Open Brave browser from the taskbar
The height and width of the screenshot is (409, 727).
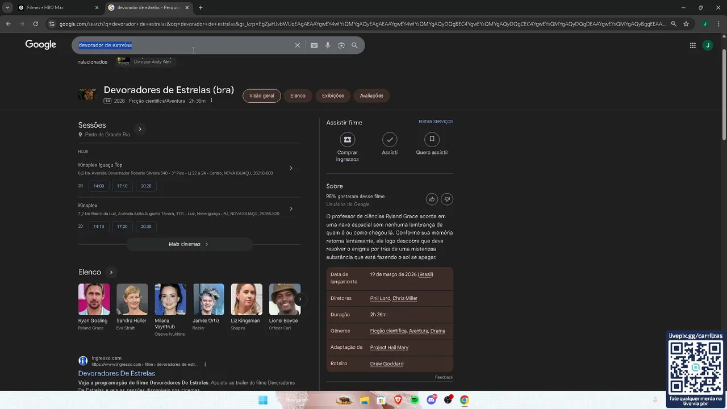[x=398, y=400]
